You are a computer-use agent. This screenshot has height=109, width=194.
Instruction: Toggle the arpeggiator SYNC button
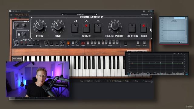coord(73,43)
